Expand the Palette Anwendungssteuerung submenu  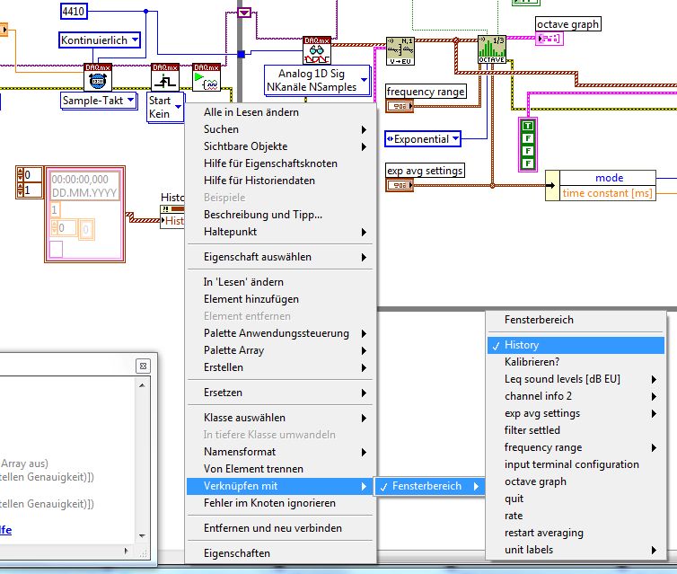pos(280,333)
